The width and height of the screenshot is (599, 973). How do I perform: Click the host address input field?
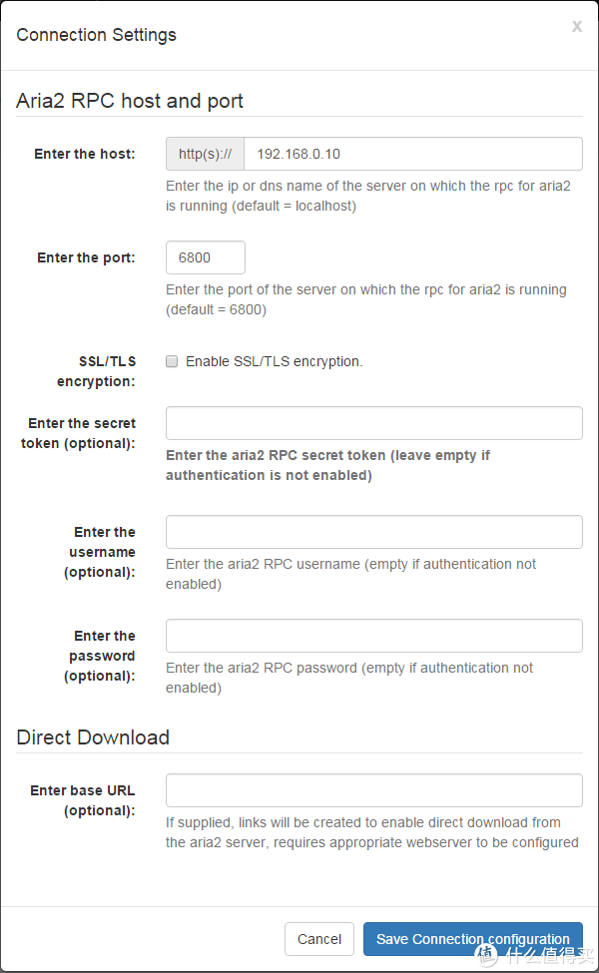pyautogui.click(x=412, y=154)
